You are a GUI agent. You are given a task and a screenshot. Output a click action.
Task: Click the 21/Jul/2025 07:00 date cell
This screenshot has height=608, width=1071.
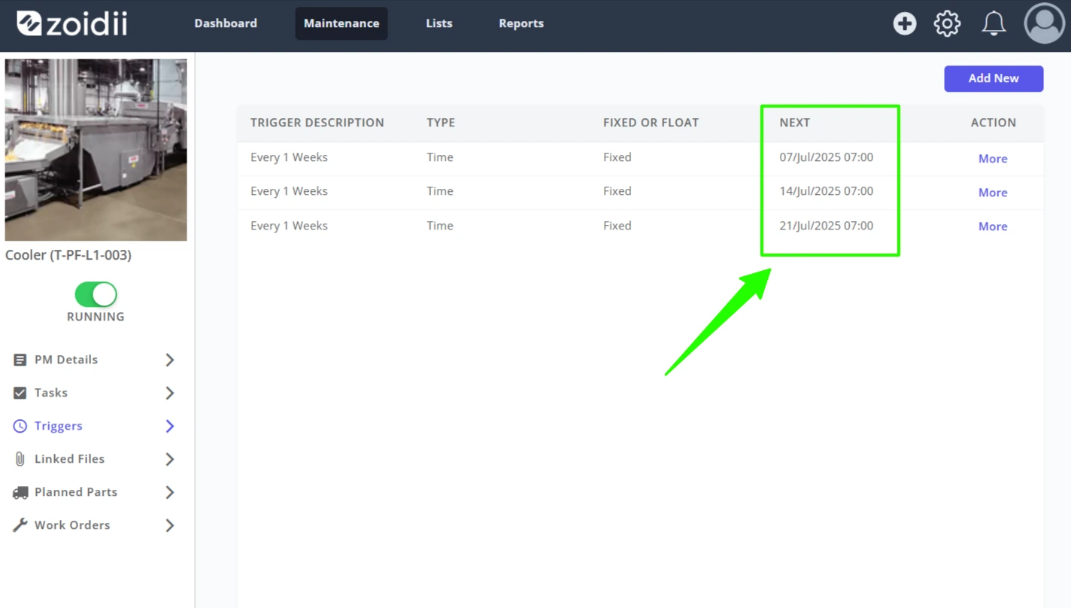[827, 226]
